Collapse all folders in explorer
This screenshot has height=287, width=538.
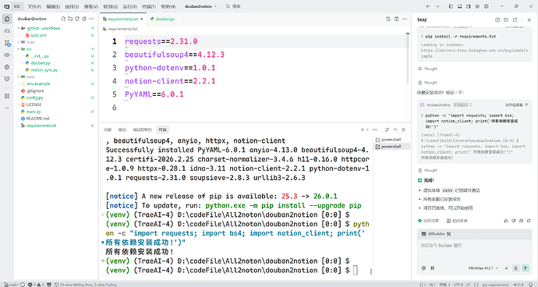84,19
